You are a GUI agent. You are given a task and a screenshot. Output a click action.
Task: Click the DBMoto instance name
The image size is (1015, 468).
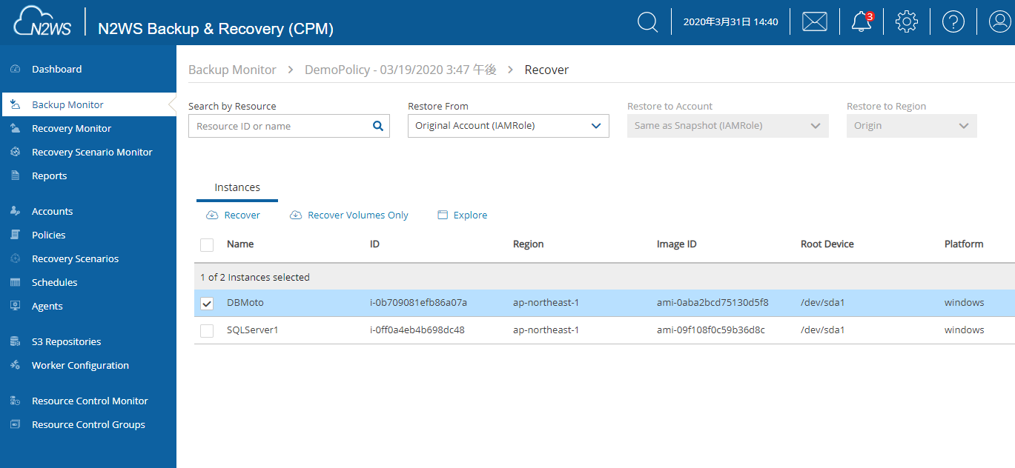coord(245,302)
